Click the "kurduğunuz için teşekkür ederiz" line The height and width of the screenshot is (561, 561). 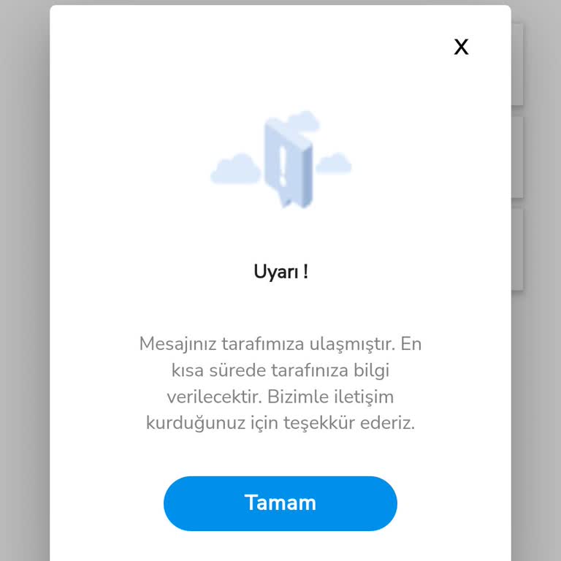tap(279, 423)
